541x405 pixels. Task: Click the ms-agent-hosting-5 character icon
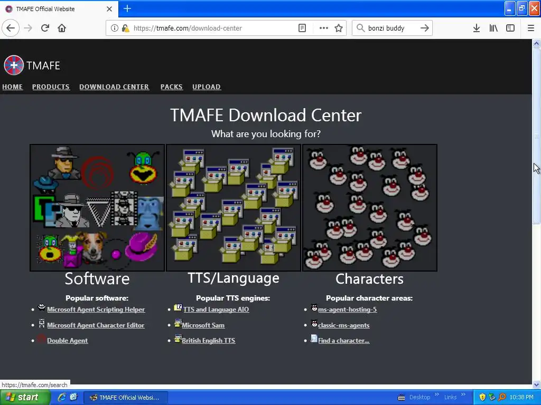(x=314, y=307)
